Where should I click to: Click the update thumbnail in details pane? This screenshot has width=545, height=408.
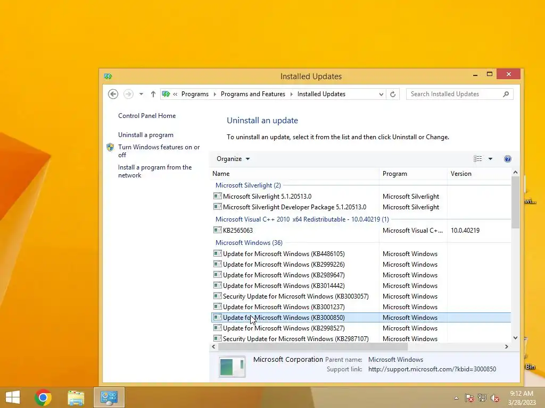click(x=232, y=367)
